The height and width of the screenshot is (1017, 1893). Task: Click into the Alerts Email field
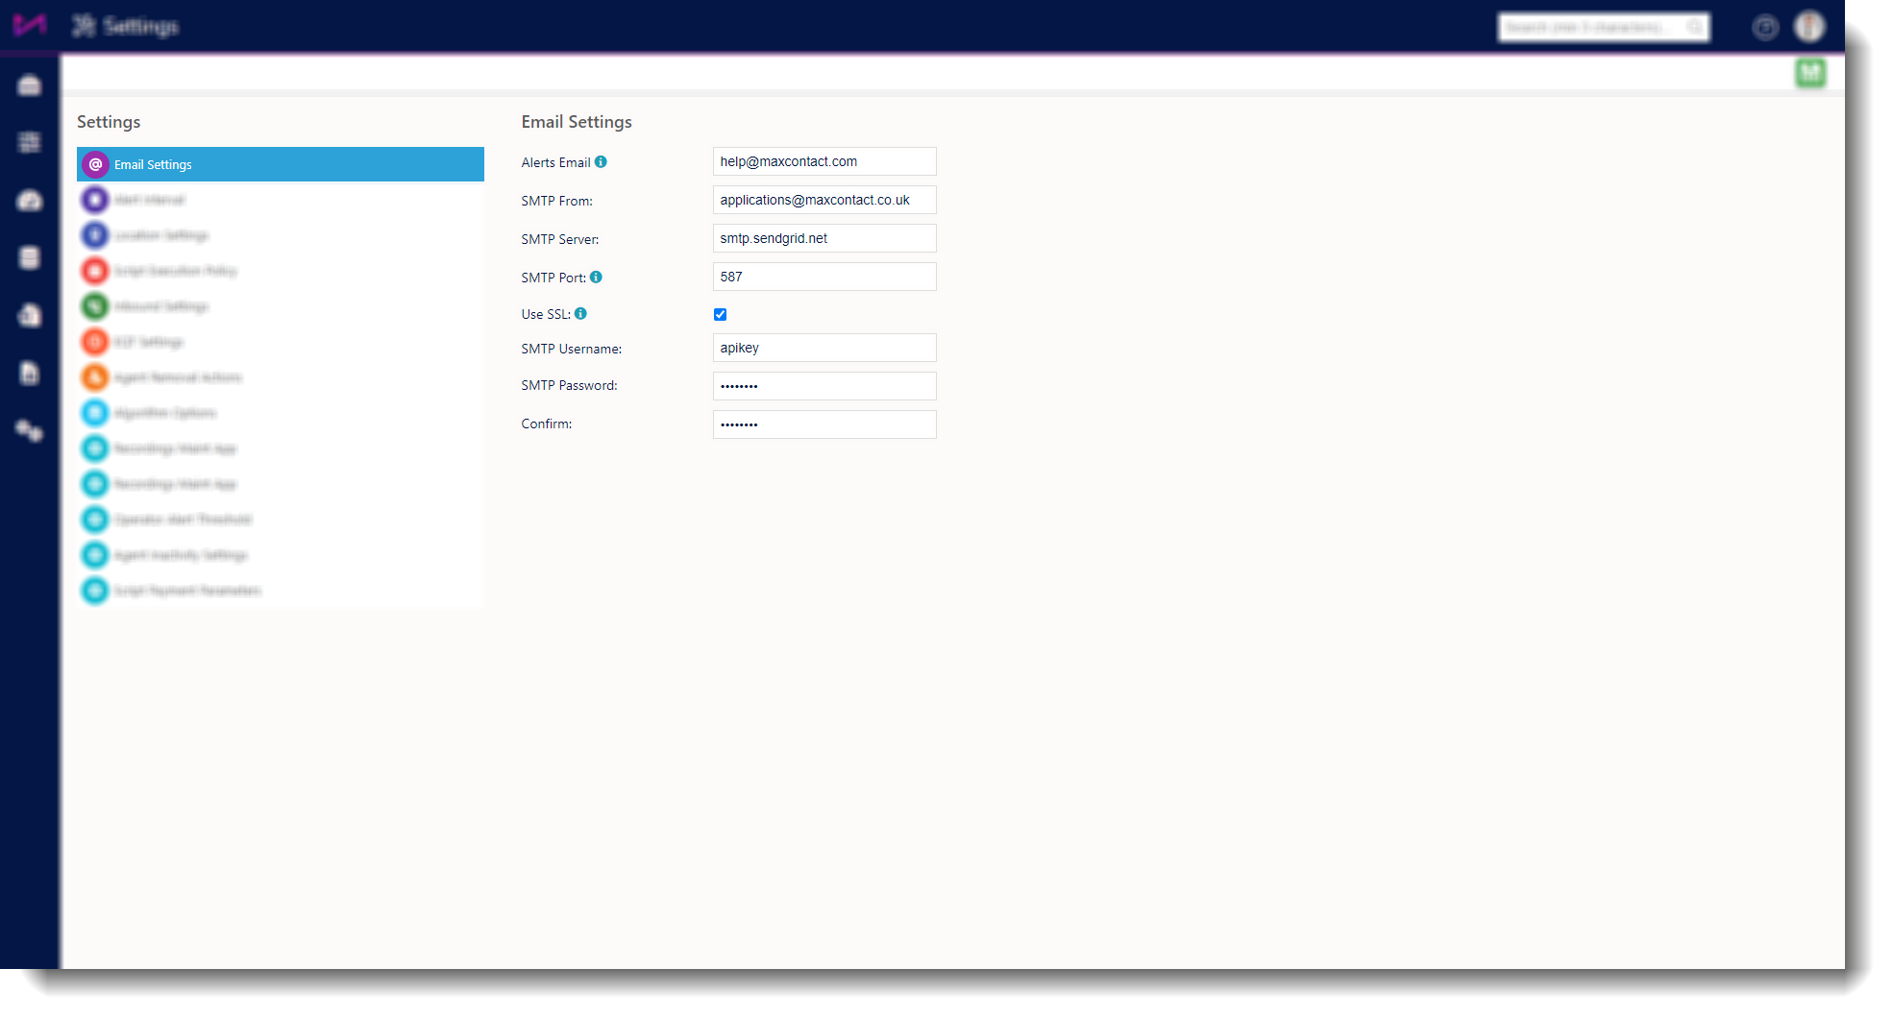click(x=824, y=161)
